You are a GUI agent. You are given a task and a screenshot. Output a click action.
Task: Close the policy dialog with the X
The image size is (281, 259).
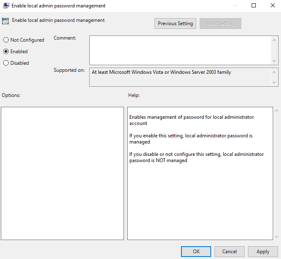272,6
